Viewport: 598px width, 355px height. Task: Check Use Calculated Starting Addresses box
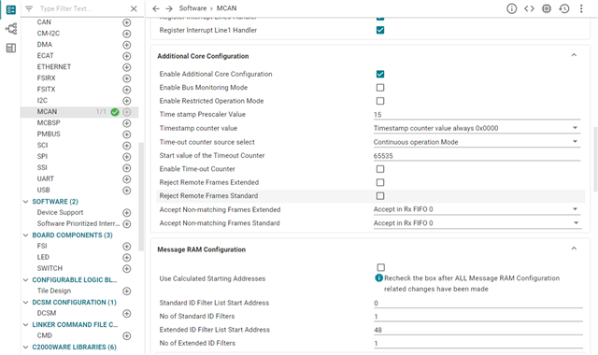tap(380, 267)
